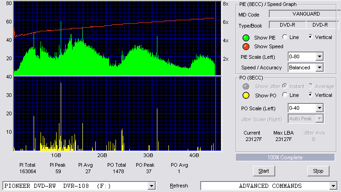The image size is (341, 192).
Task: Click the PIE (8ECC) / Speed Graph group title
Action: (x=268, y=4)
